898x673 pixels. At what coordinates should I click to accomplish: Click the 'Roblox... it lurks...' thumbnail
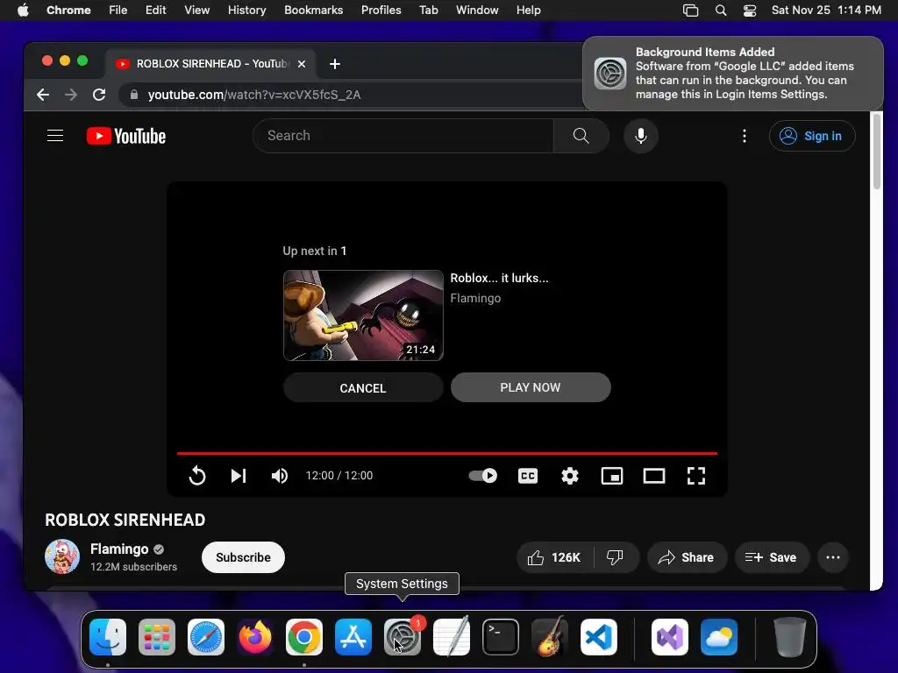point(363,315)
